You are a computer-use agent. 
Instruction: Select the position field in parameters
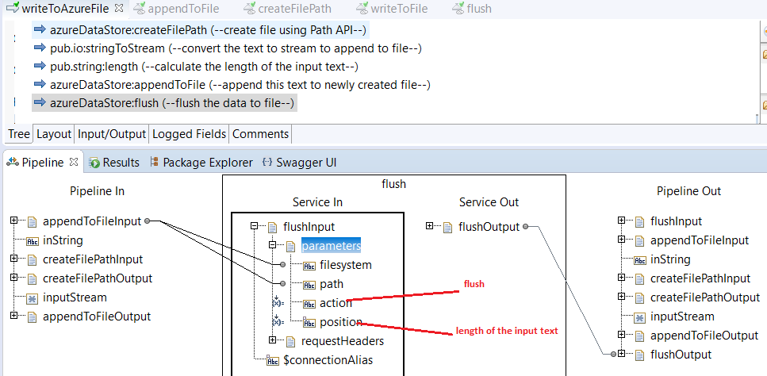(341, 322)
